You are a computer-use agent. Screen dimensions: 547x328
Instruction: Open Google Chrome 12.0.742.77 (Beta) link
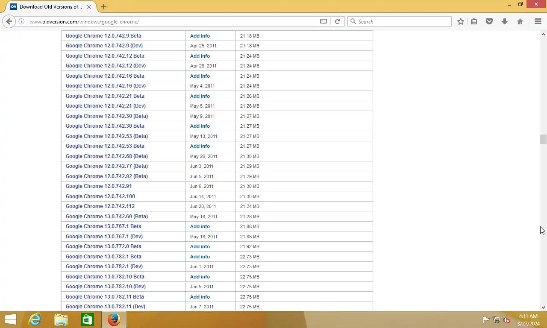tap(107, 166)
